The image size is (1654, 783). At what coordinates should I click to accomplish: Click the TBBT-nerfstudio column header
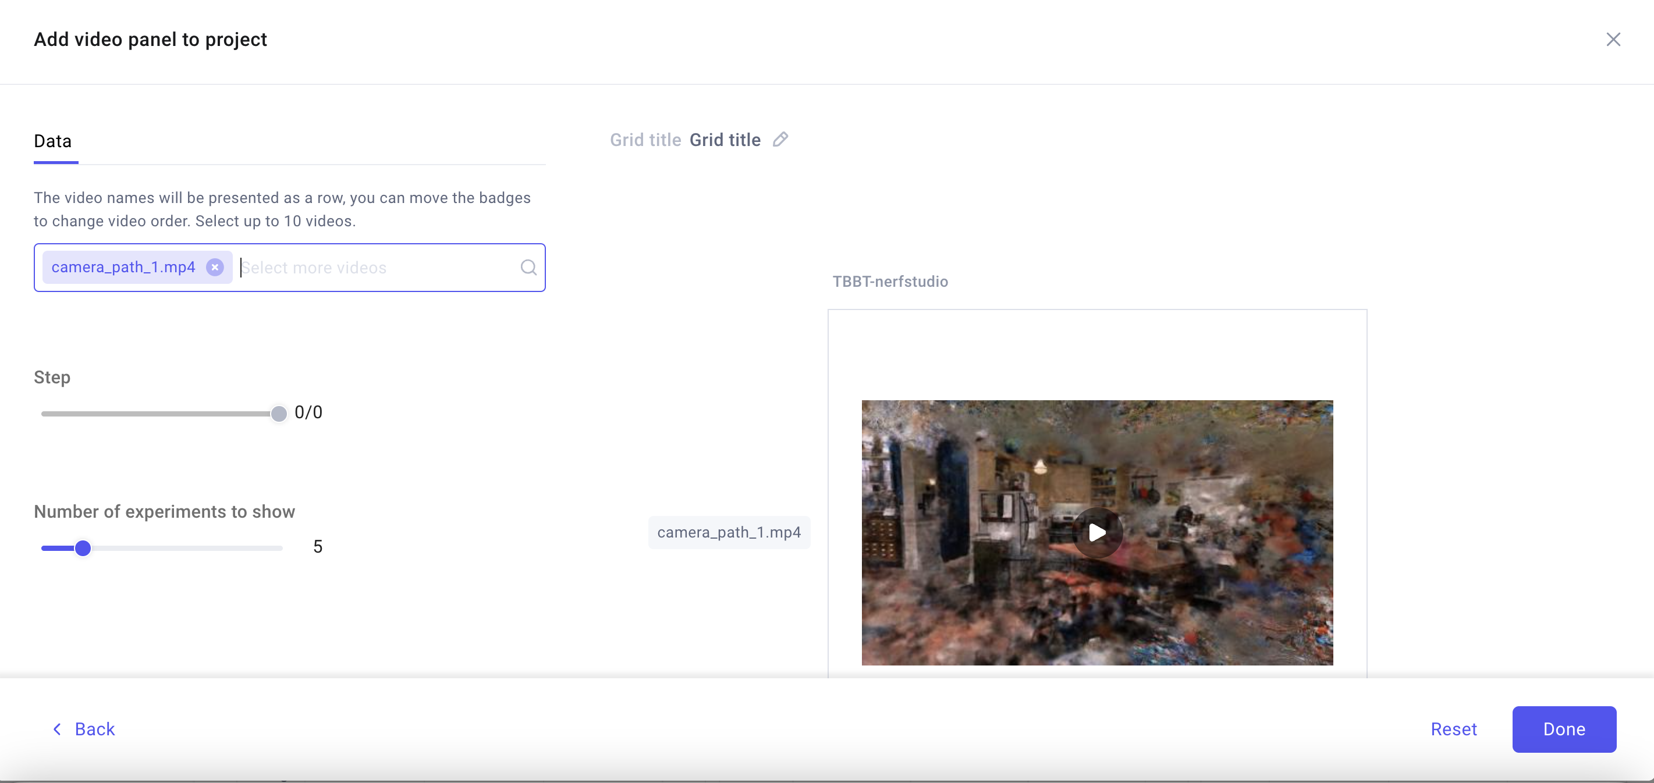pos(890,281)
